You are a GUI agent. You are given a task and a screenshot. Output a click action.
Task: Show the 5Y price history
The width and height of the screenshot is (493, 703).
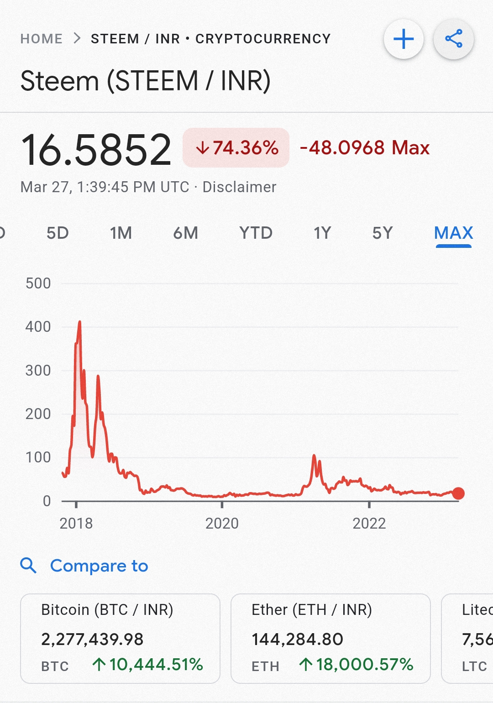pos(383,233)
